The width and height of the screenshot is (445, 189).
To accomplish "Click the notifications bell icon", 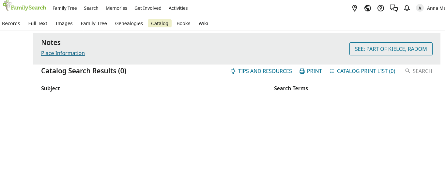I will 407,8.
